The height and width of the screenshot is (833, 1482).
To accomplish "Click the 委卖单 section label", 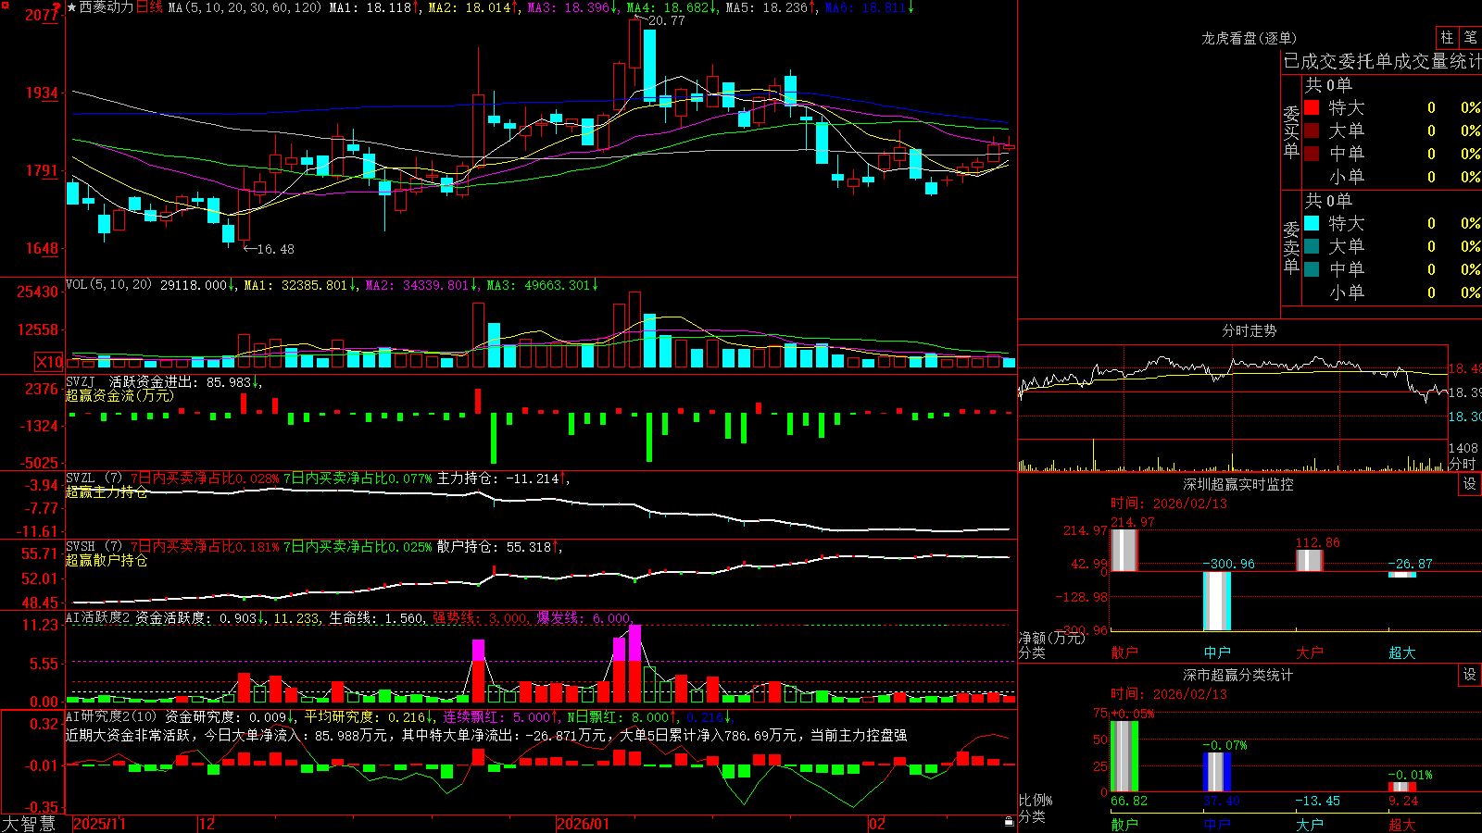I will tap(1291, 246).
